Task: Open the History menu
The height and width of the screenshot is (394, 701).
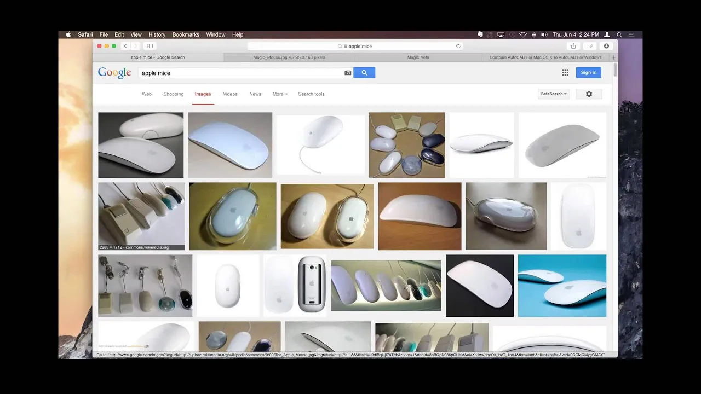Action: point(157,34)
